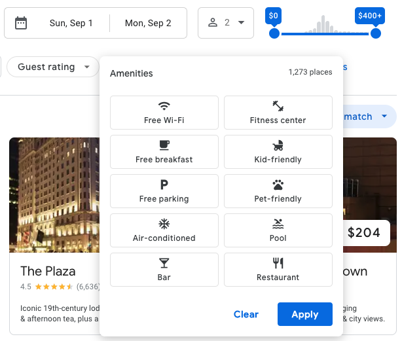Select the Sun, Sep 1 check-in date
The height and width of the screenshot is (341, 402).
(71, 23)
